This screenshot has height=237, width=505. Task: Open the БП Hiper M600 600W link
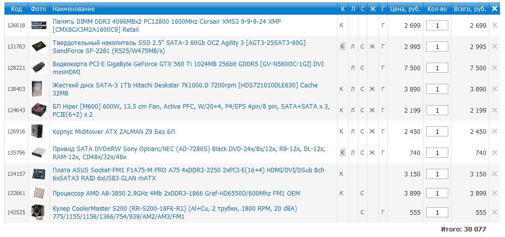click(x=191, y=111)
